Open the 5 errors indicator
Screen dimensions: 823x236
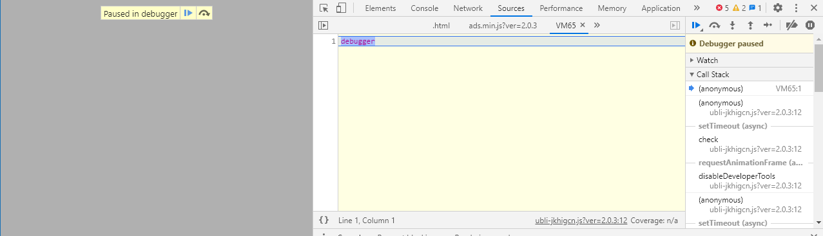[x=722, y=8]
